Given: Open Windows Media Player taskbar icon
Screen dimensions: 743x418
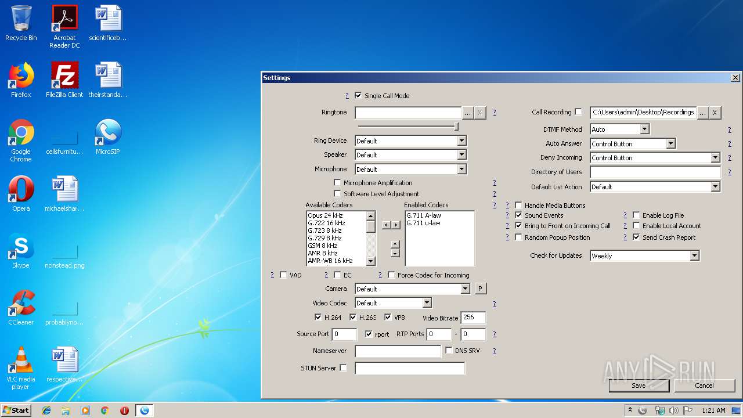Looking at the screenshot, I should (85, 410).
